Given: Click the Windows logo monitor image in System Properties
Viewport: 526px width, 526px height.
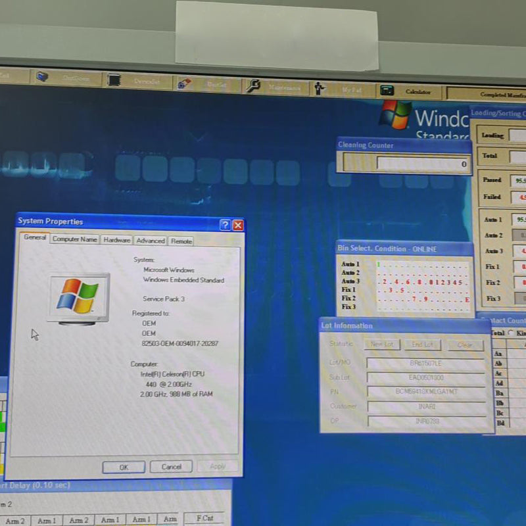Looking at the screenshot, I should pos(79,299).
